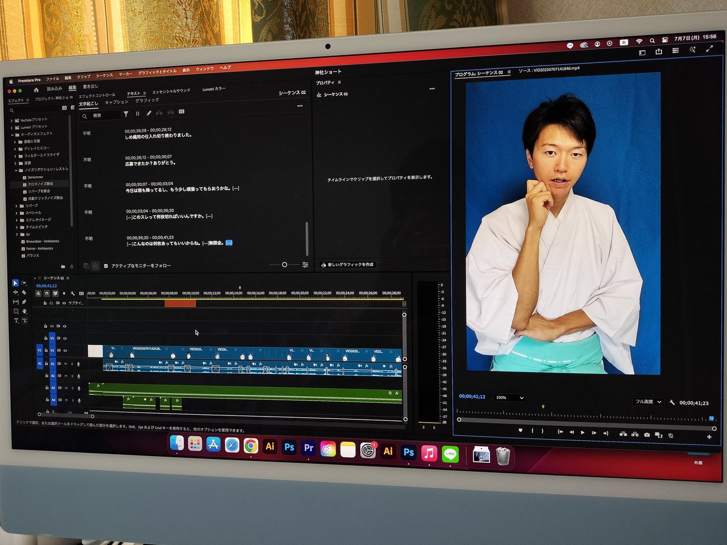The image size is (727, 545).
Task: Click the pencil edit icon in transcript toolbar
Action: [149, 113]
